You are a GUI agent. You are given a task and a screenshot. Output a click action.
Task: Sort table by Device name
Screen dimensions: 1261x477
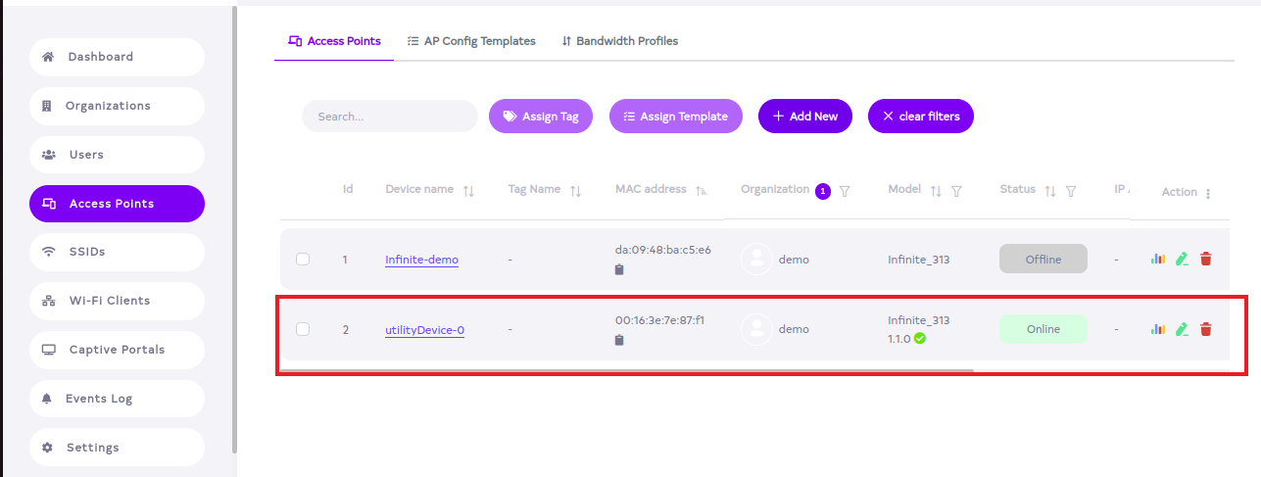tap(468, 191)
